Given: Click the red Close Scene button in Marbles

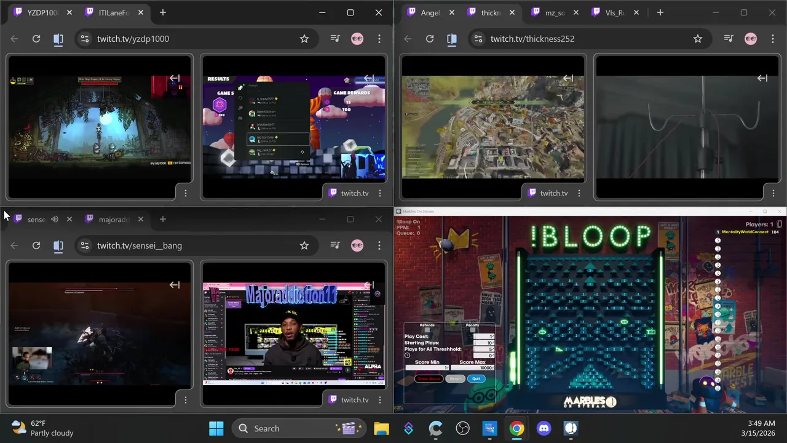Looking at the screenshot, I should 429,379.
